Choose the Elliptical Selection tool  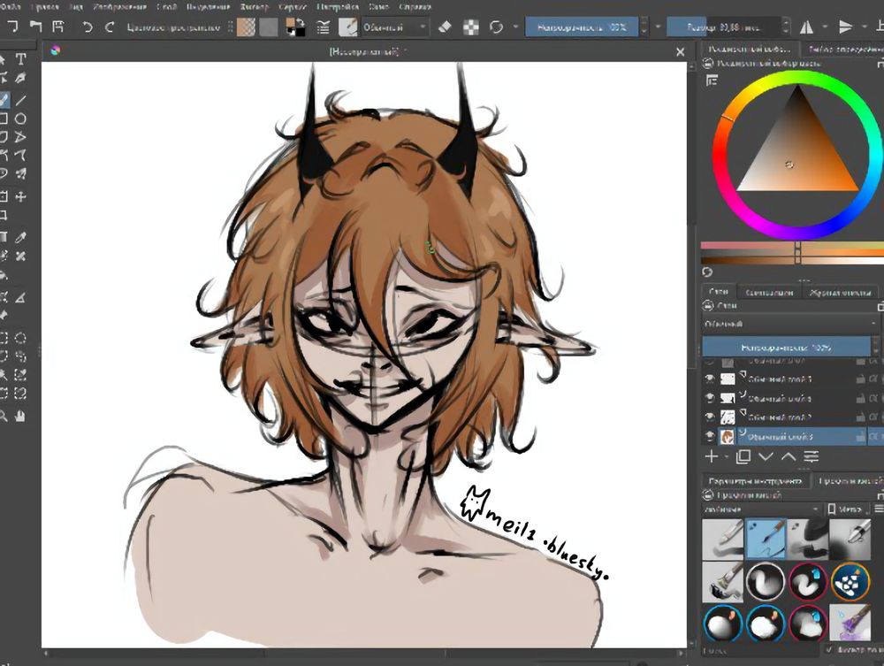(20, 338)
